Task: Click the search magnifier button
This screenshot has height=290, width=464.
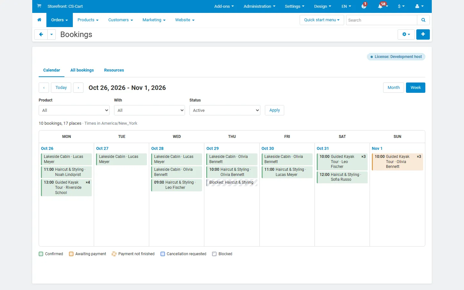Action: [x=423, y=20]
